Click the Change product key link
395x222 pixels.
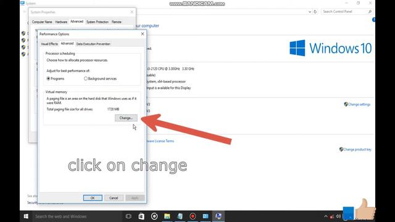point(357,149)
